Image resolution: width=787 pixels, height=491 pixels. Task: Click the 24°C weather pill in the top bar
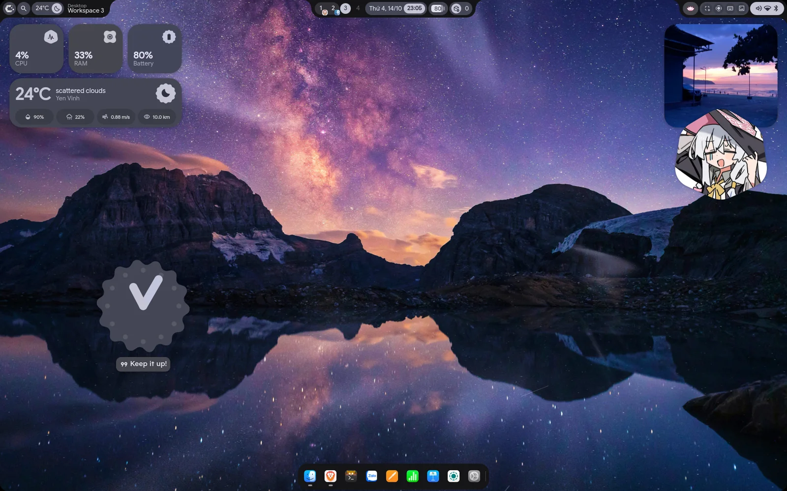point(48,8)
